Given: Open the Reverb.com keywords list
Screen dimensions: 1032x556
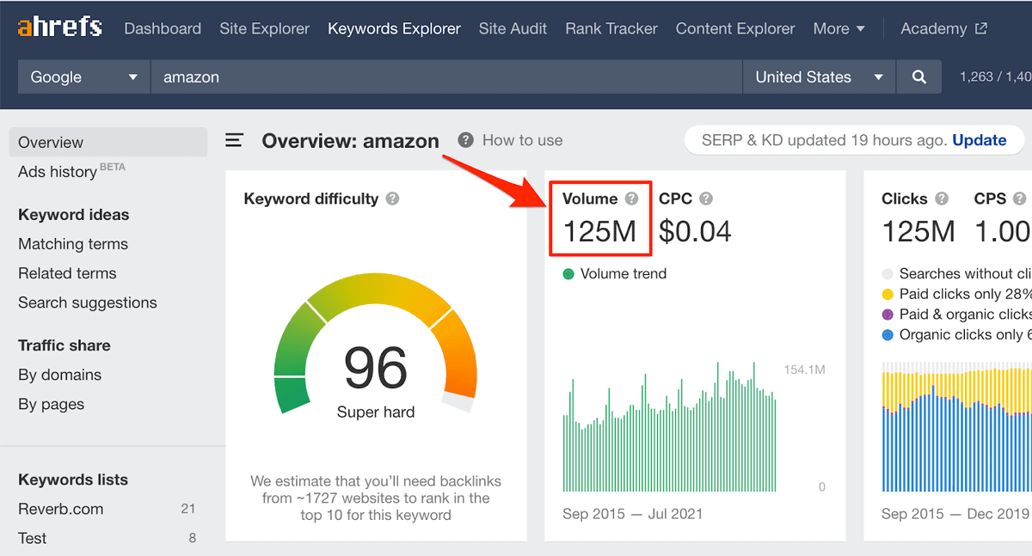Looking at the screenshot, I should coord(60,509).
